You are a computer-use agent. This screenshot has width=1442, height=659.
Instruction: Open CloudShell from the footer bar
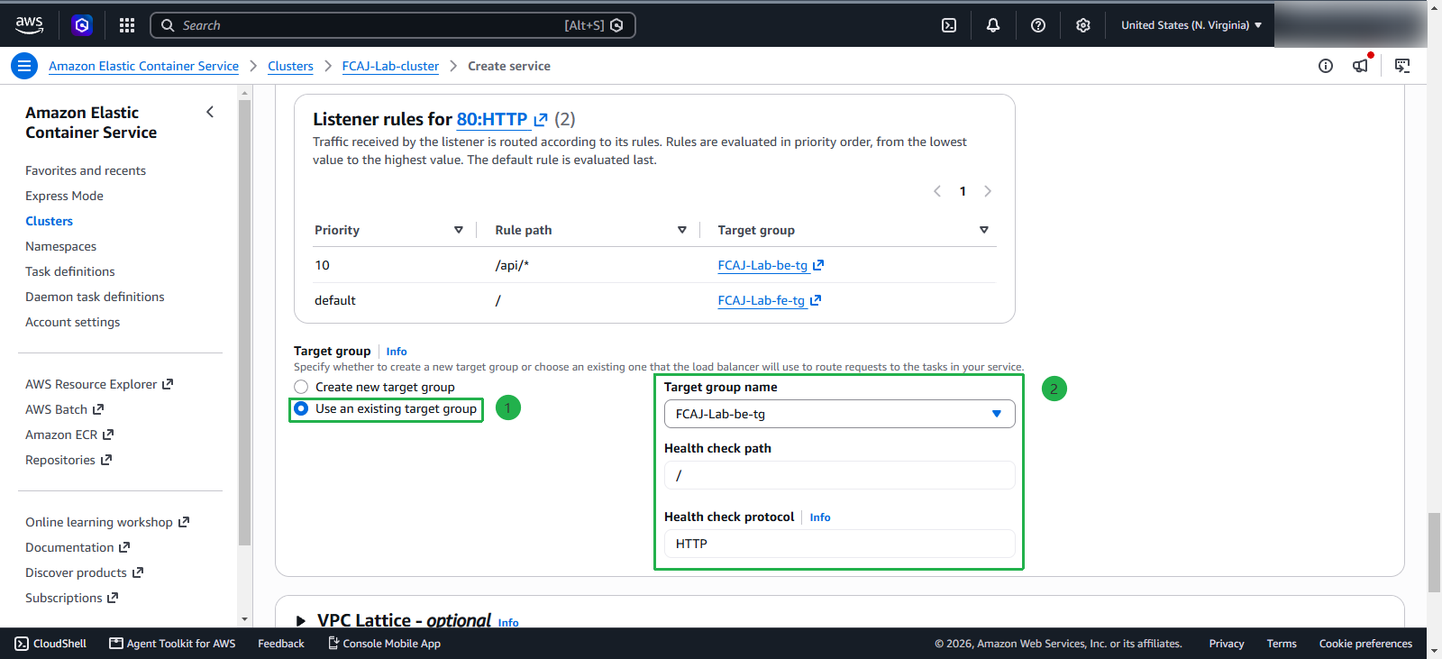click(x=51, y=644)
